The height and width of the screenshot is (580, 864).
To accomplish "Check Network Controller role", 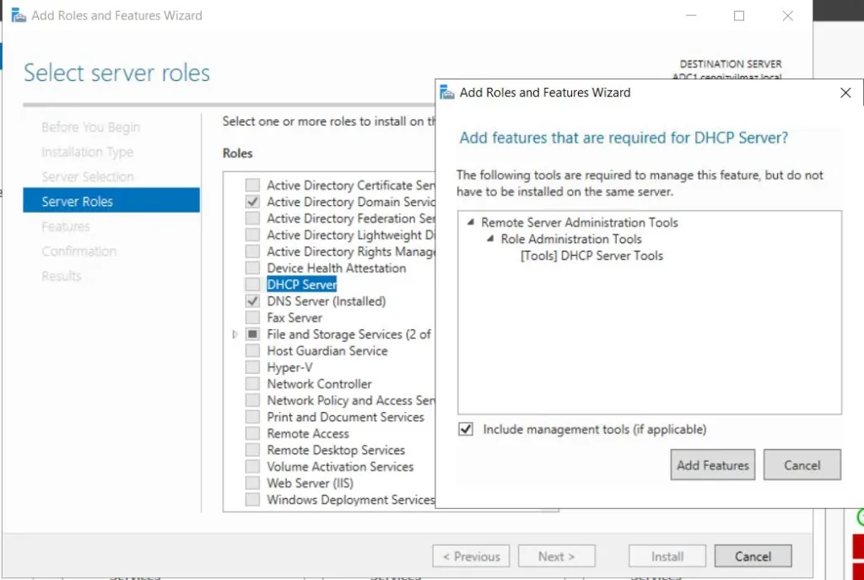I will pyautogui.click(x=252, y=384).
